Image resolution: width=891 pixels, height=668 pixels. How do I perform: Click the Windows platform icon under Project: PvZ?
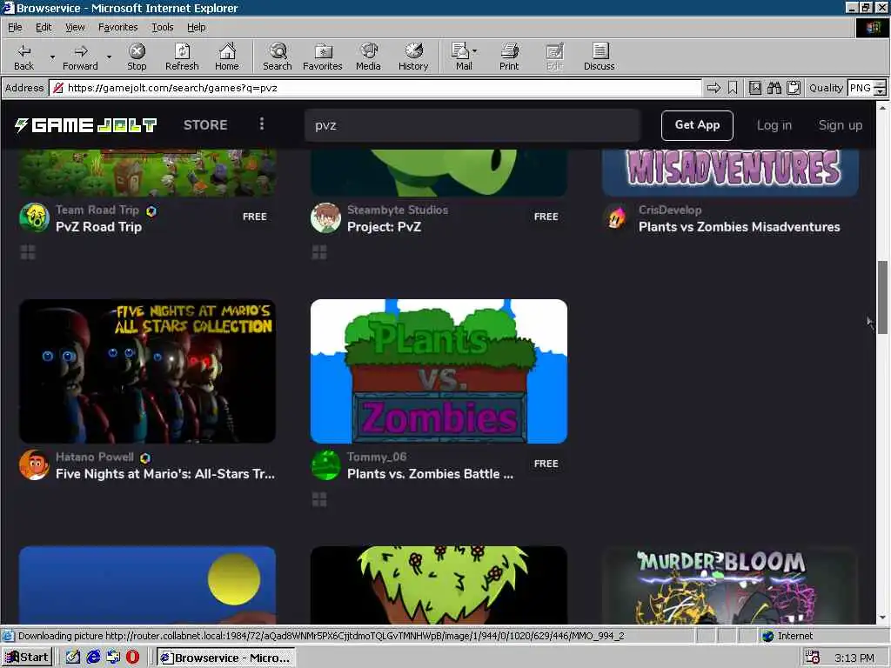(x=319, y=252)
